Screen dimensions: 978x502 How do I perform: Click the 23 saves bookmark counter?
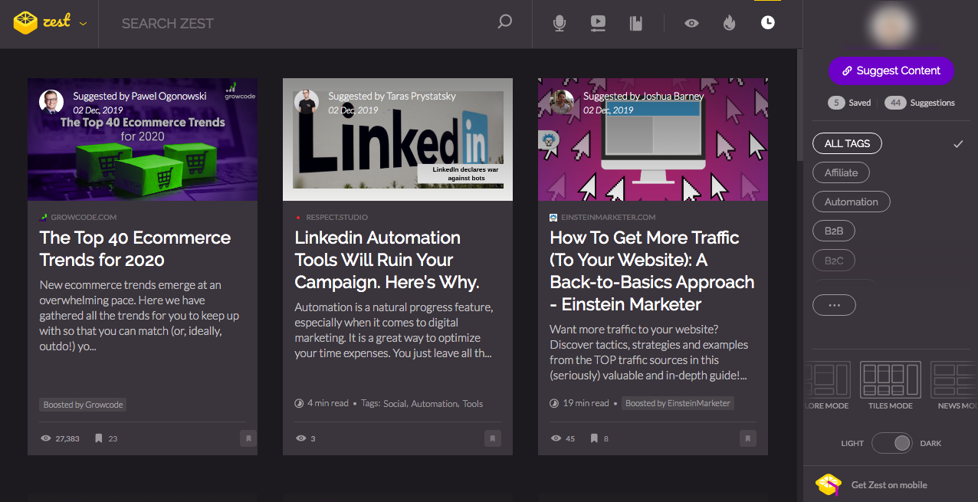(x=106, y=438)
